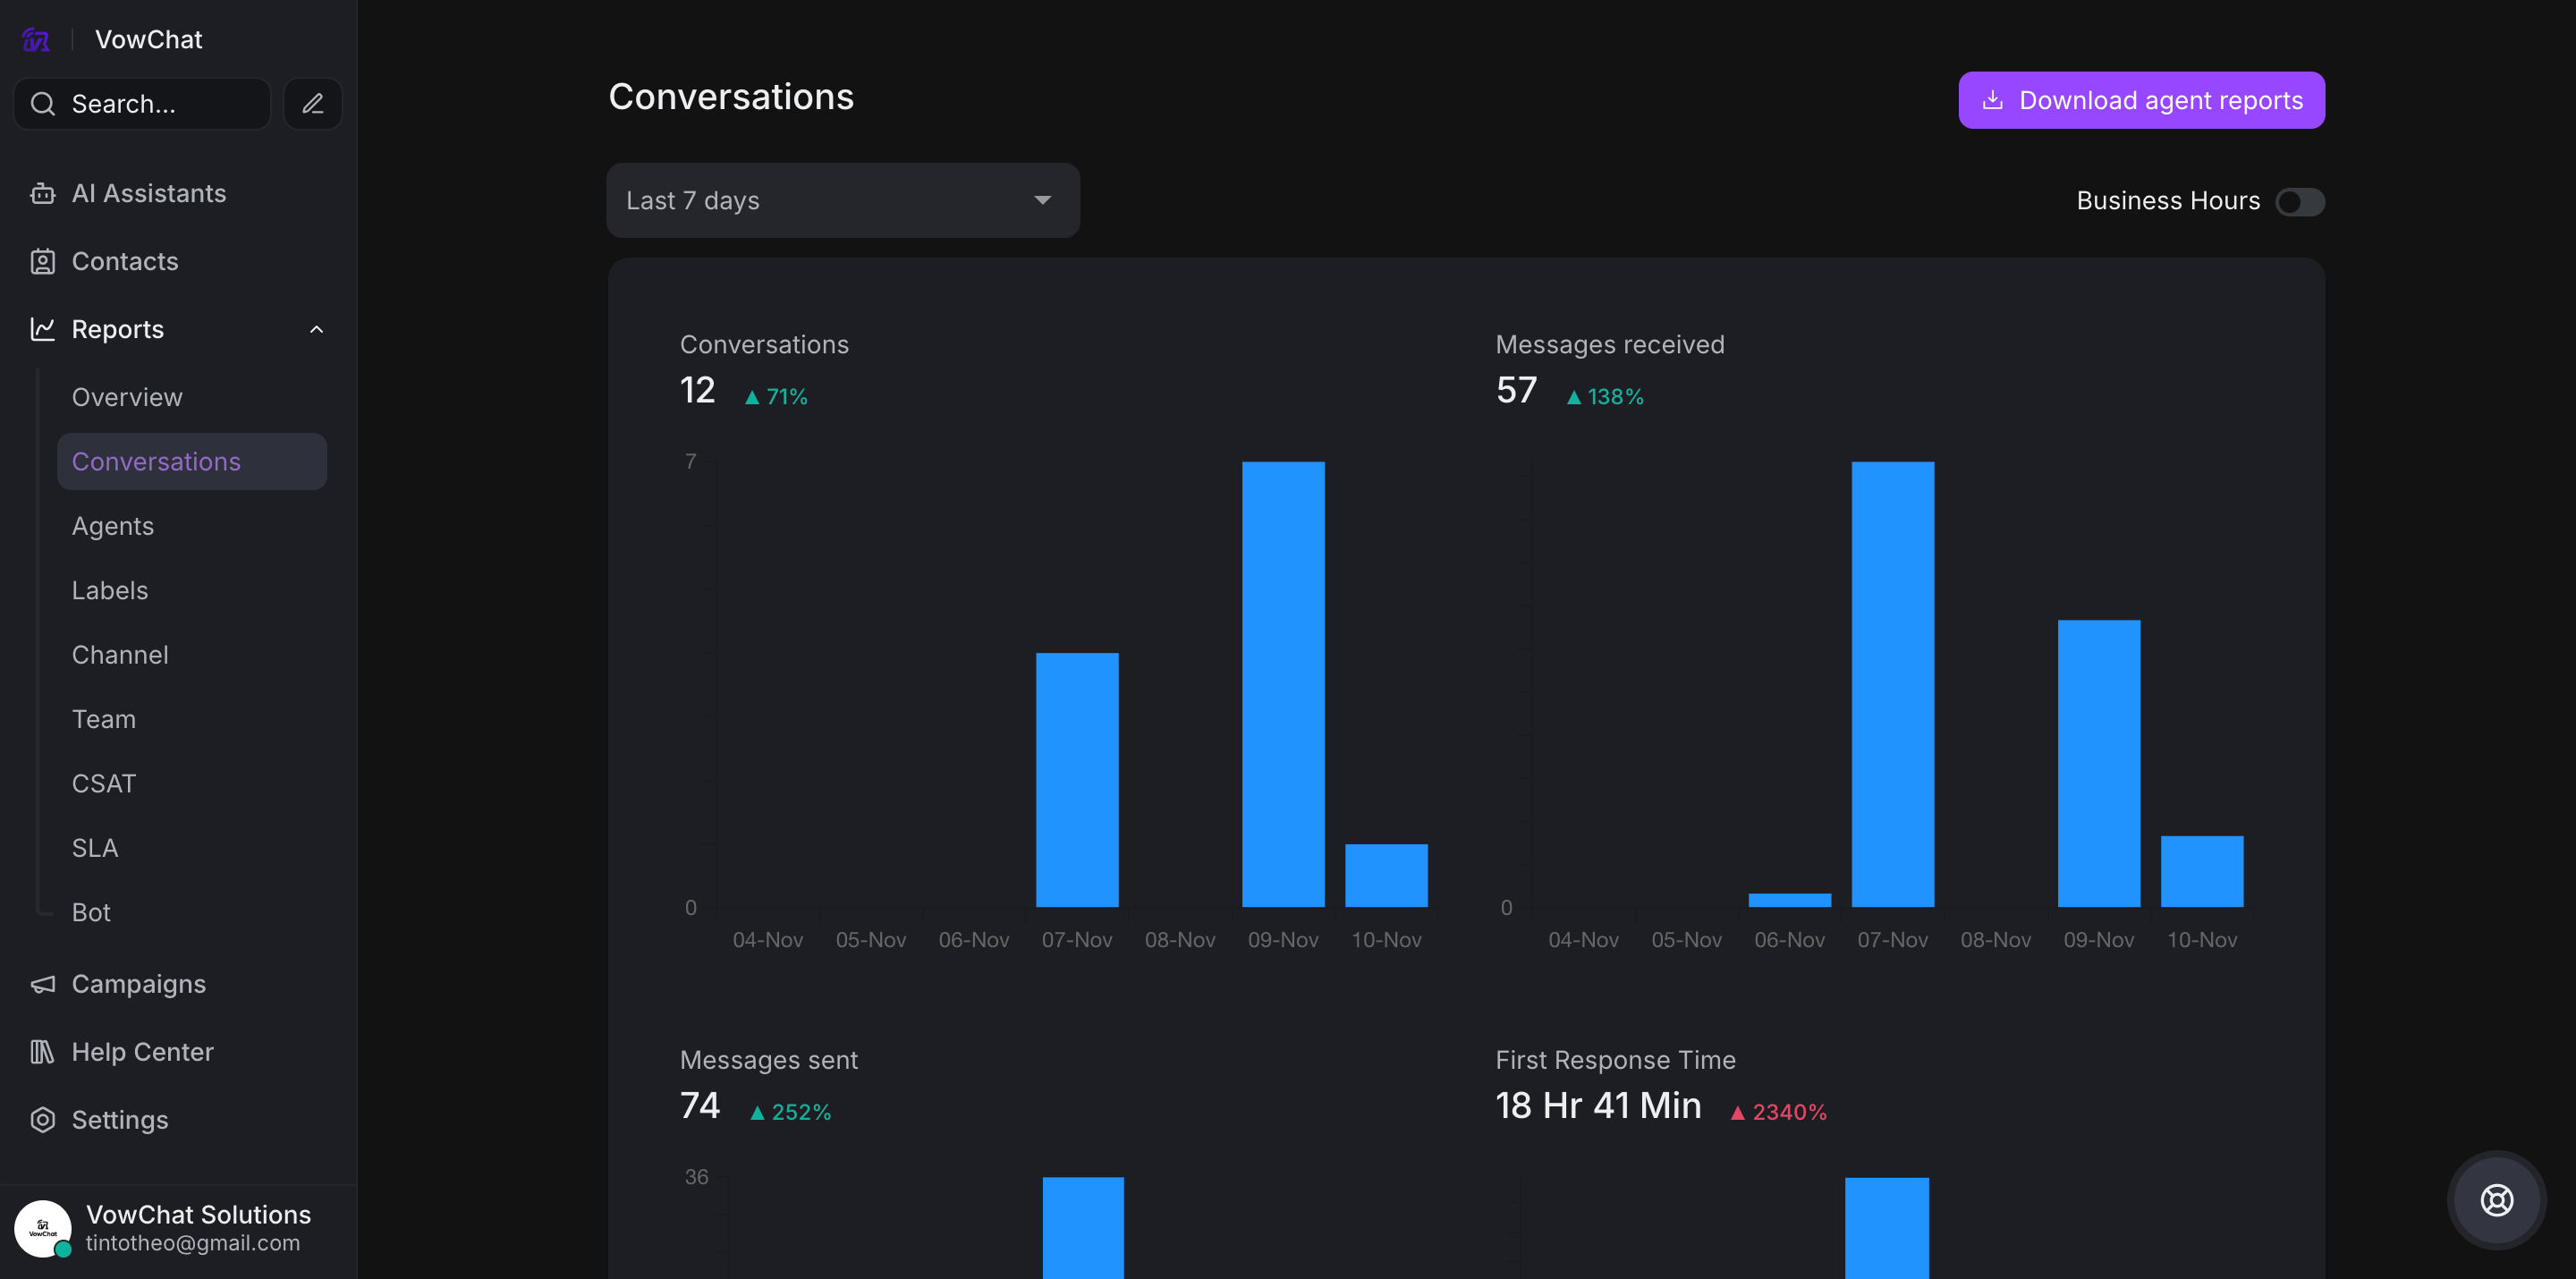
Task: Click the Contacts address book icon
Action: coord(42,261)
